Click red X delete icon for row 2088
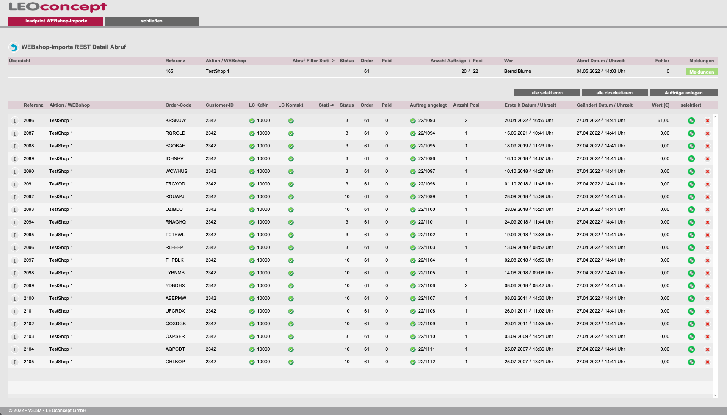The height and width of the screenshot is (415, 727). coord(707,146)
